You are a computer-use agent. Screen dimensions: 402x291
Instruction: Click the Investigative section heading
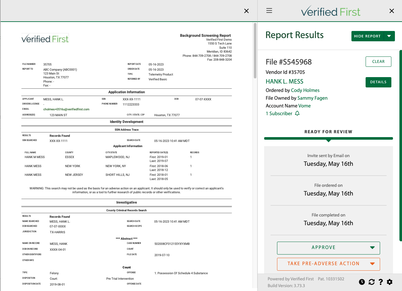click(x=127, y=203)
